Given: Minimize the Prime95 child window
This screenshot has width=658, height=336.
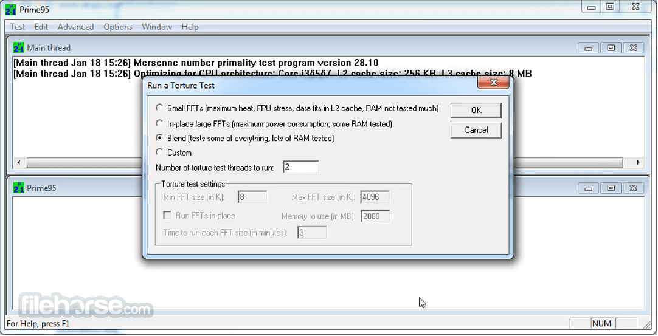Looking at the screenshot, I should coord(588,188).
